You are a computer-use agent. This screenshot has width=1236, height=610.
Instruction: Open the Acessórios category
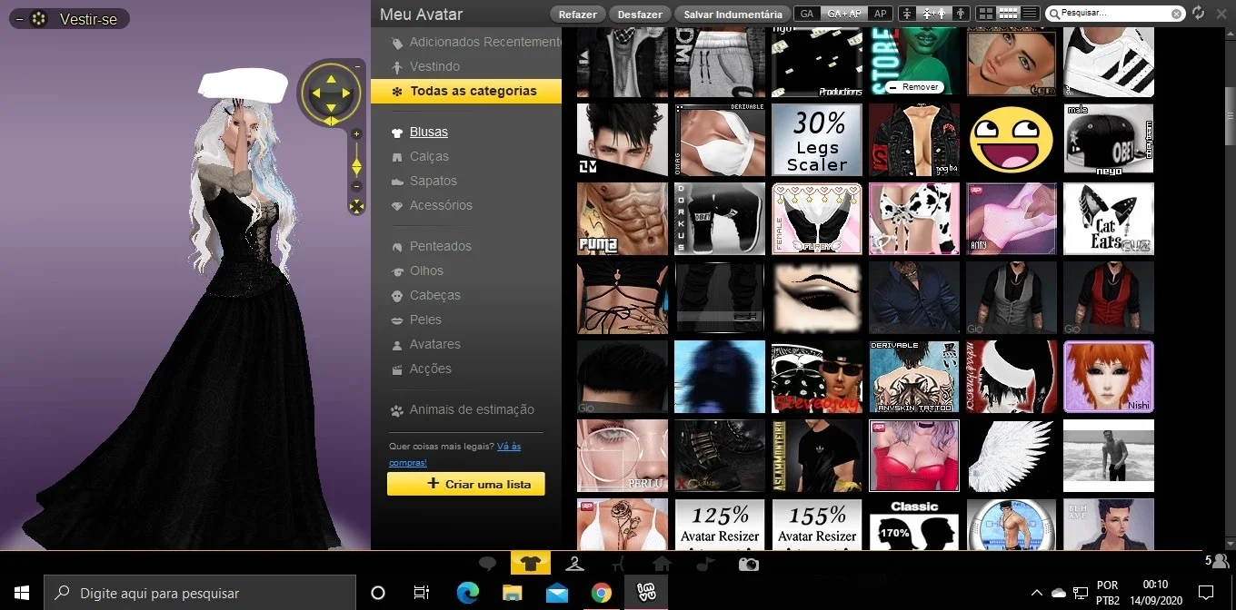coord(432,205)
